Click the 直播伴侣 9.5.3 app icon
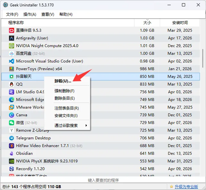The height and width of the screenshot is (190, 206). coord(12,30)
